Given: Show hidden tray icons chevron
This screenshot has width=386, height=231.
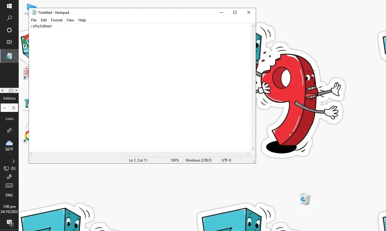Looking at the screenshot, I should 13,161.
